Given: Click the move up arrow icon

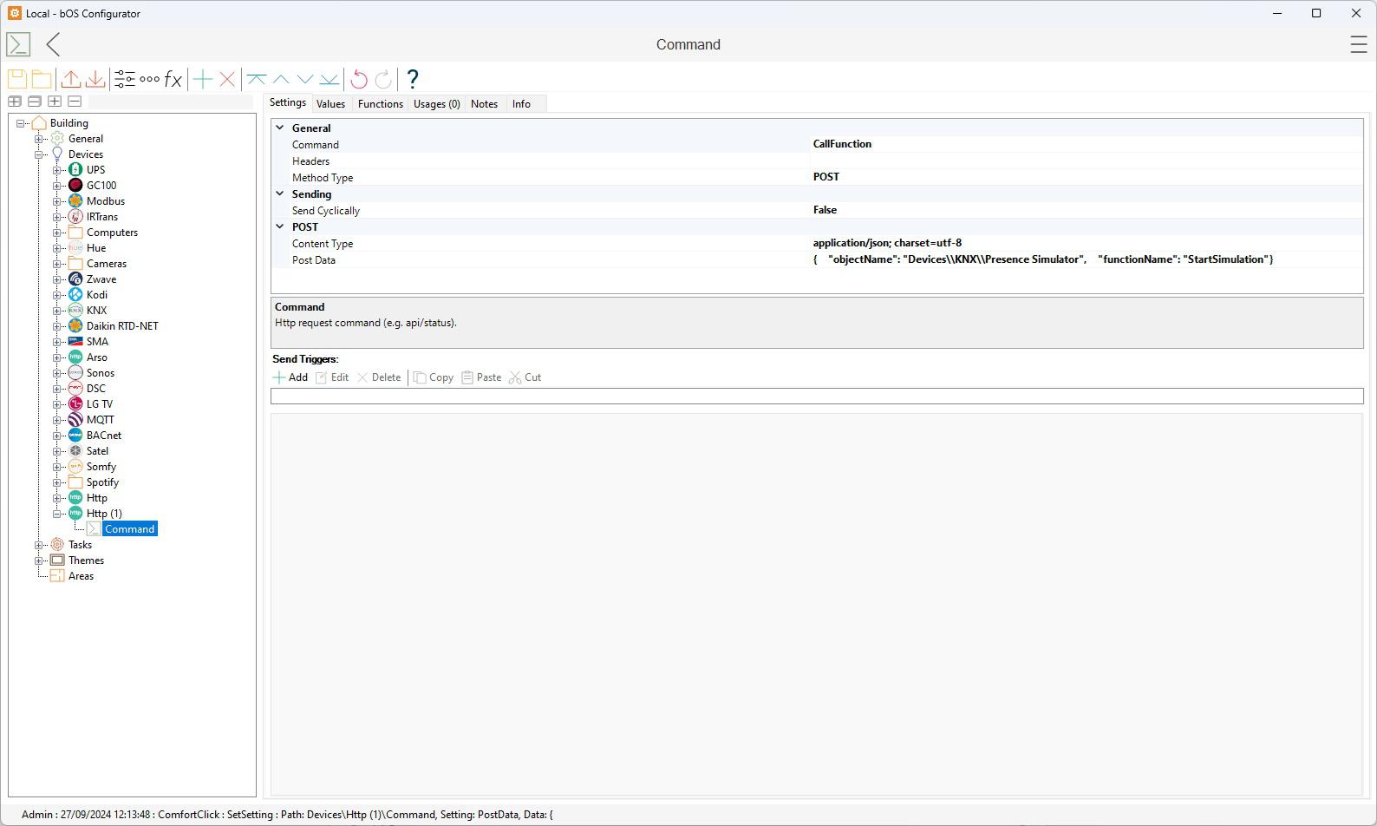Looking at the screenshot, I should tap(281, 79).
